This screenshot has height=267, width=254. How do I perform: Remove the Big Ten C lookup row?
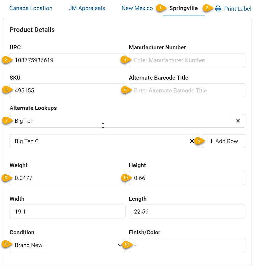click(192, 141)
